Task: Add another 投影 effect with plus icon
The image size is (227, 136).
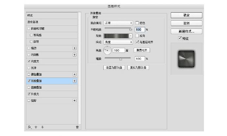Action: [74, 101]
